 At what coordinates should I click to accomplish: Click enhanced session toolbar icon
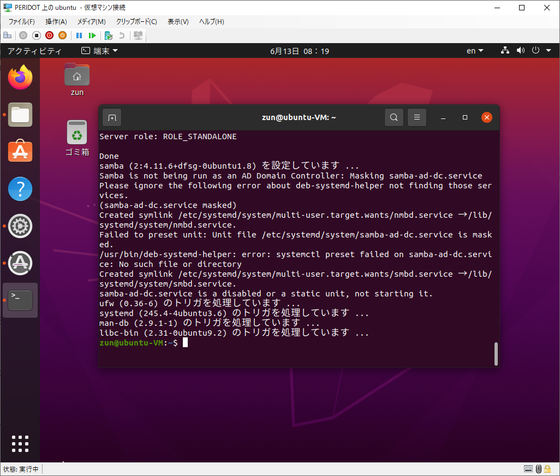(x=138, y=35)
